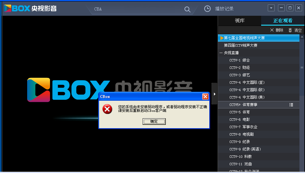
Task: Click the search magnifier icon
Action: click(x=187, y=9)
